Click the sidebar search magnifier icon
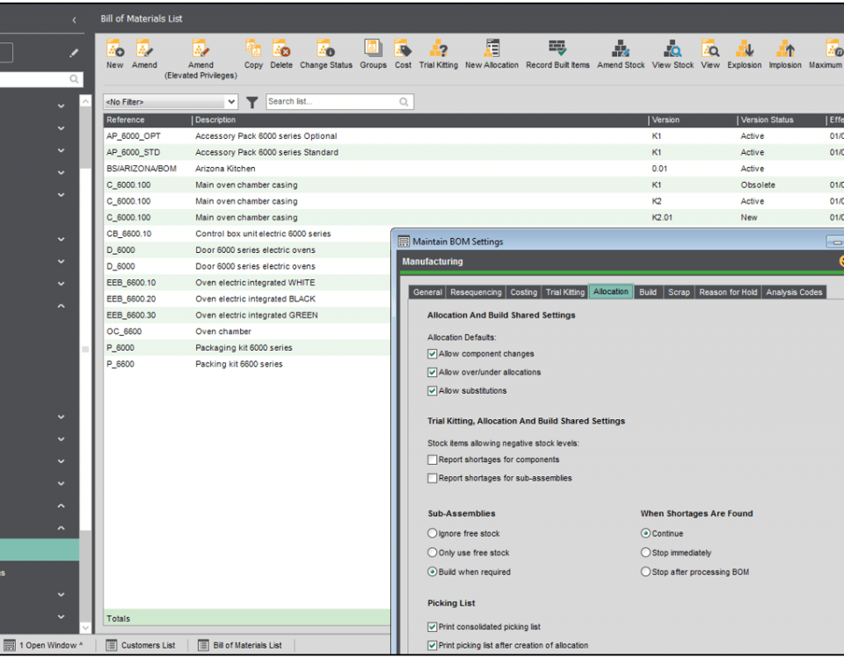Viewport: 844px width, 659px height. point(74,79)
